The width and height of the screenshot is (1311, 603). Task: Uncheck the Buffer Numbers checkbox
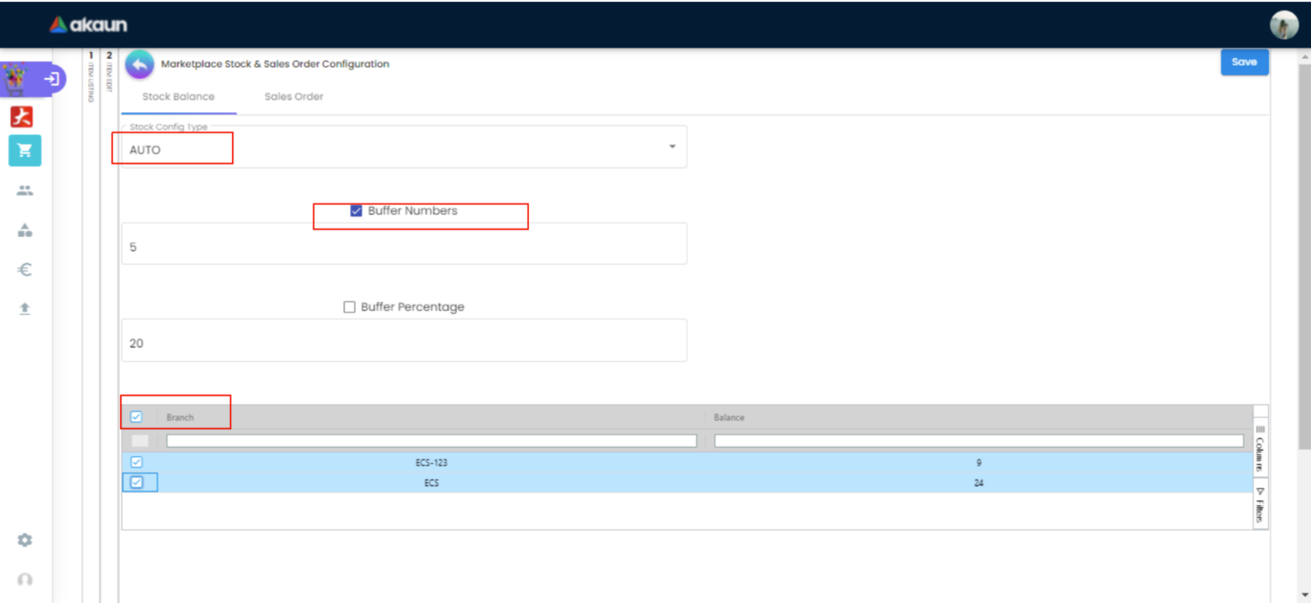(x=356, y=211)
